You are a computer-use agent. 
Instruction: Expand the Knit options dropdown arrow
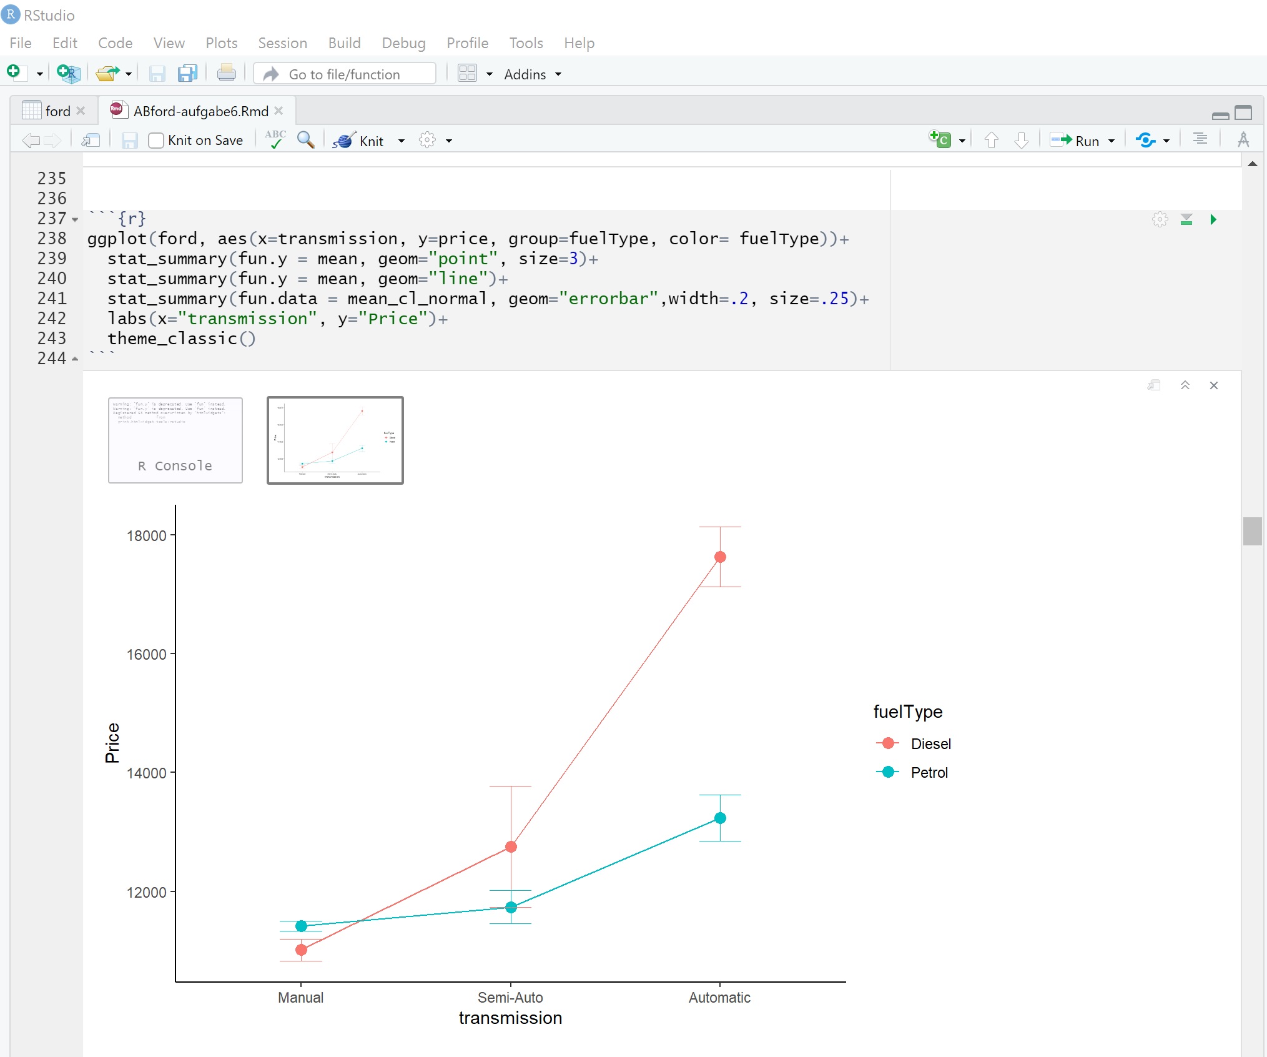tap(402, 141)
